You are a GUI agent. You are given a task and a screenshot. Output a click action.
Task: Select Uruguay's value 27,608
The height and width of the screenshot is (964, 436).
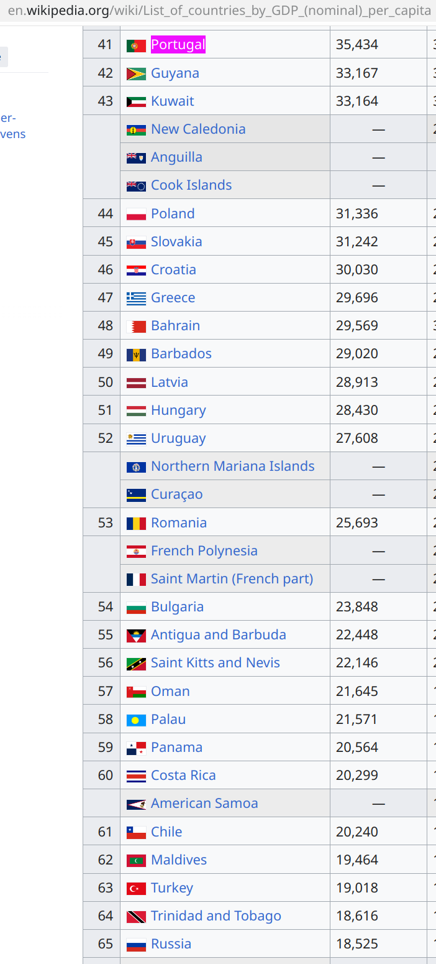pos(357,438)
